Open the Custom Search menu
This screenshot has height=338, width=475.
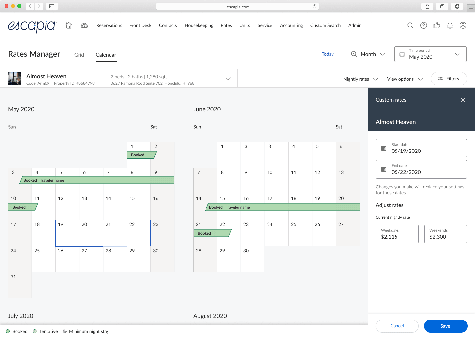click(326, 25)
